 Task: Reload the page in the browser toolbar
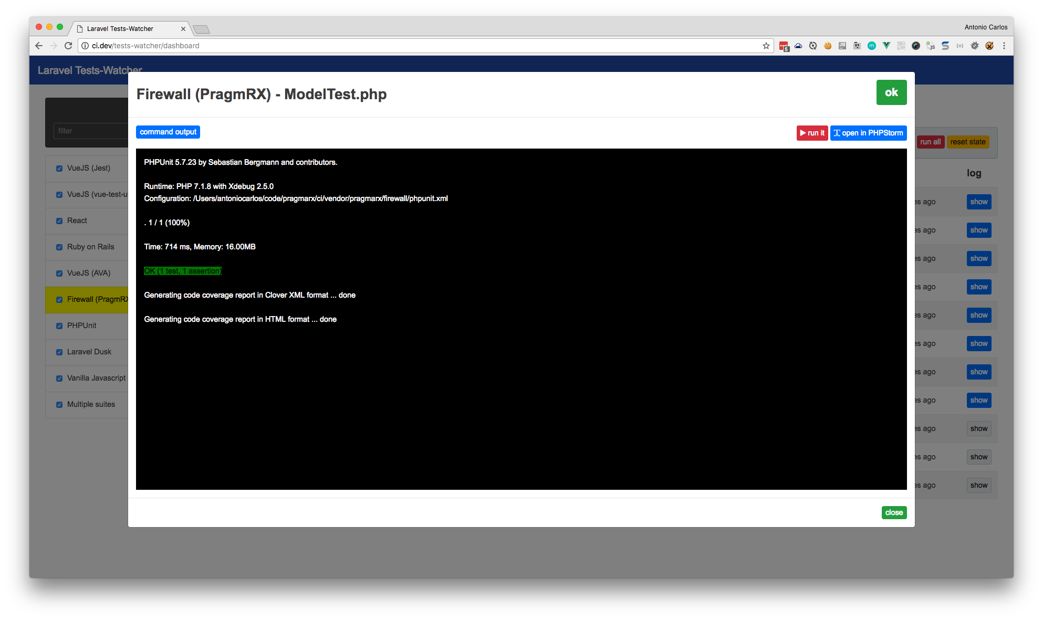pos(68,46)
